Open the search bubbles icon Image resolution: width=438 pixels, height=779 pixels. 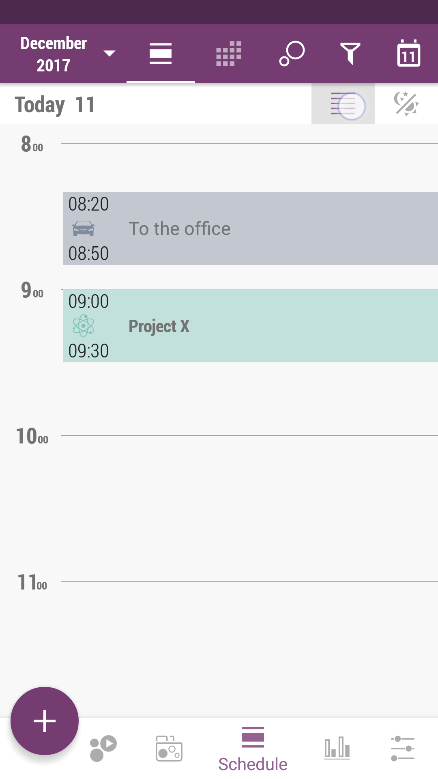(x=292, y=54)
